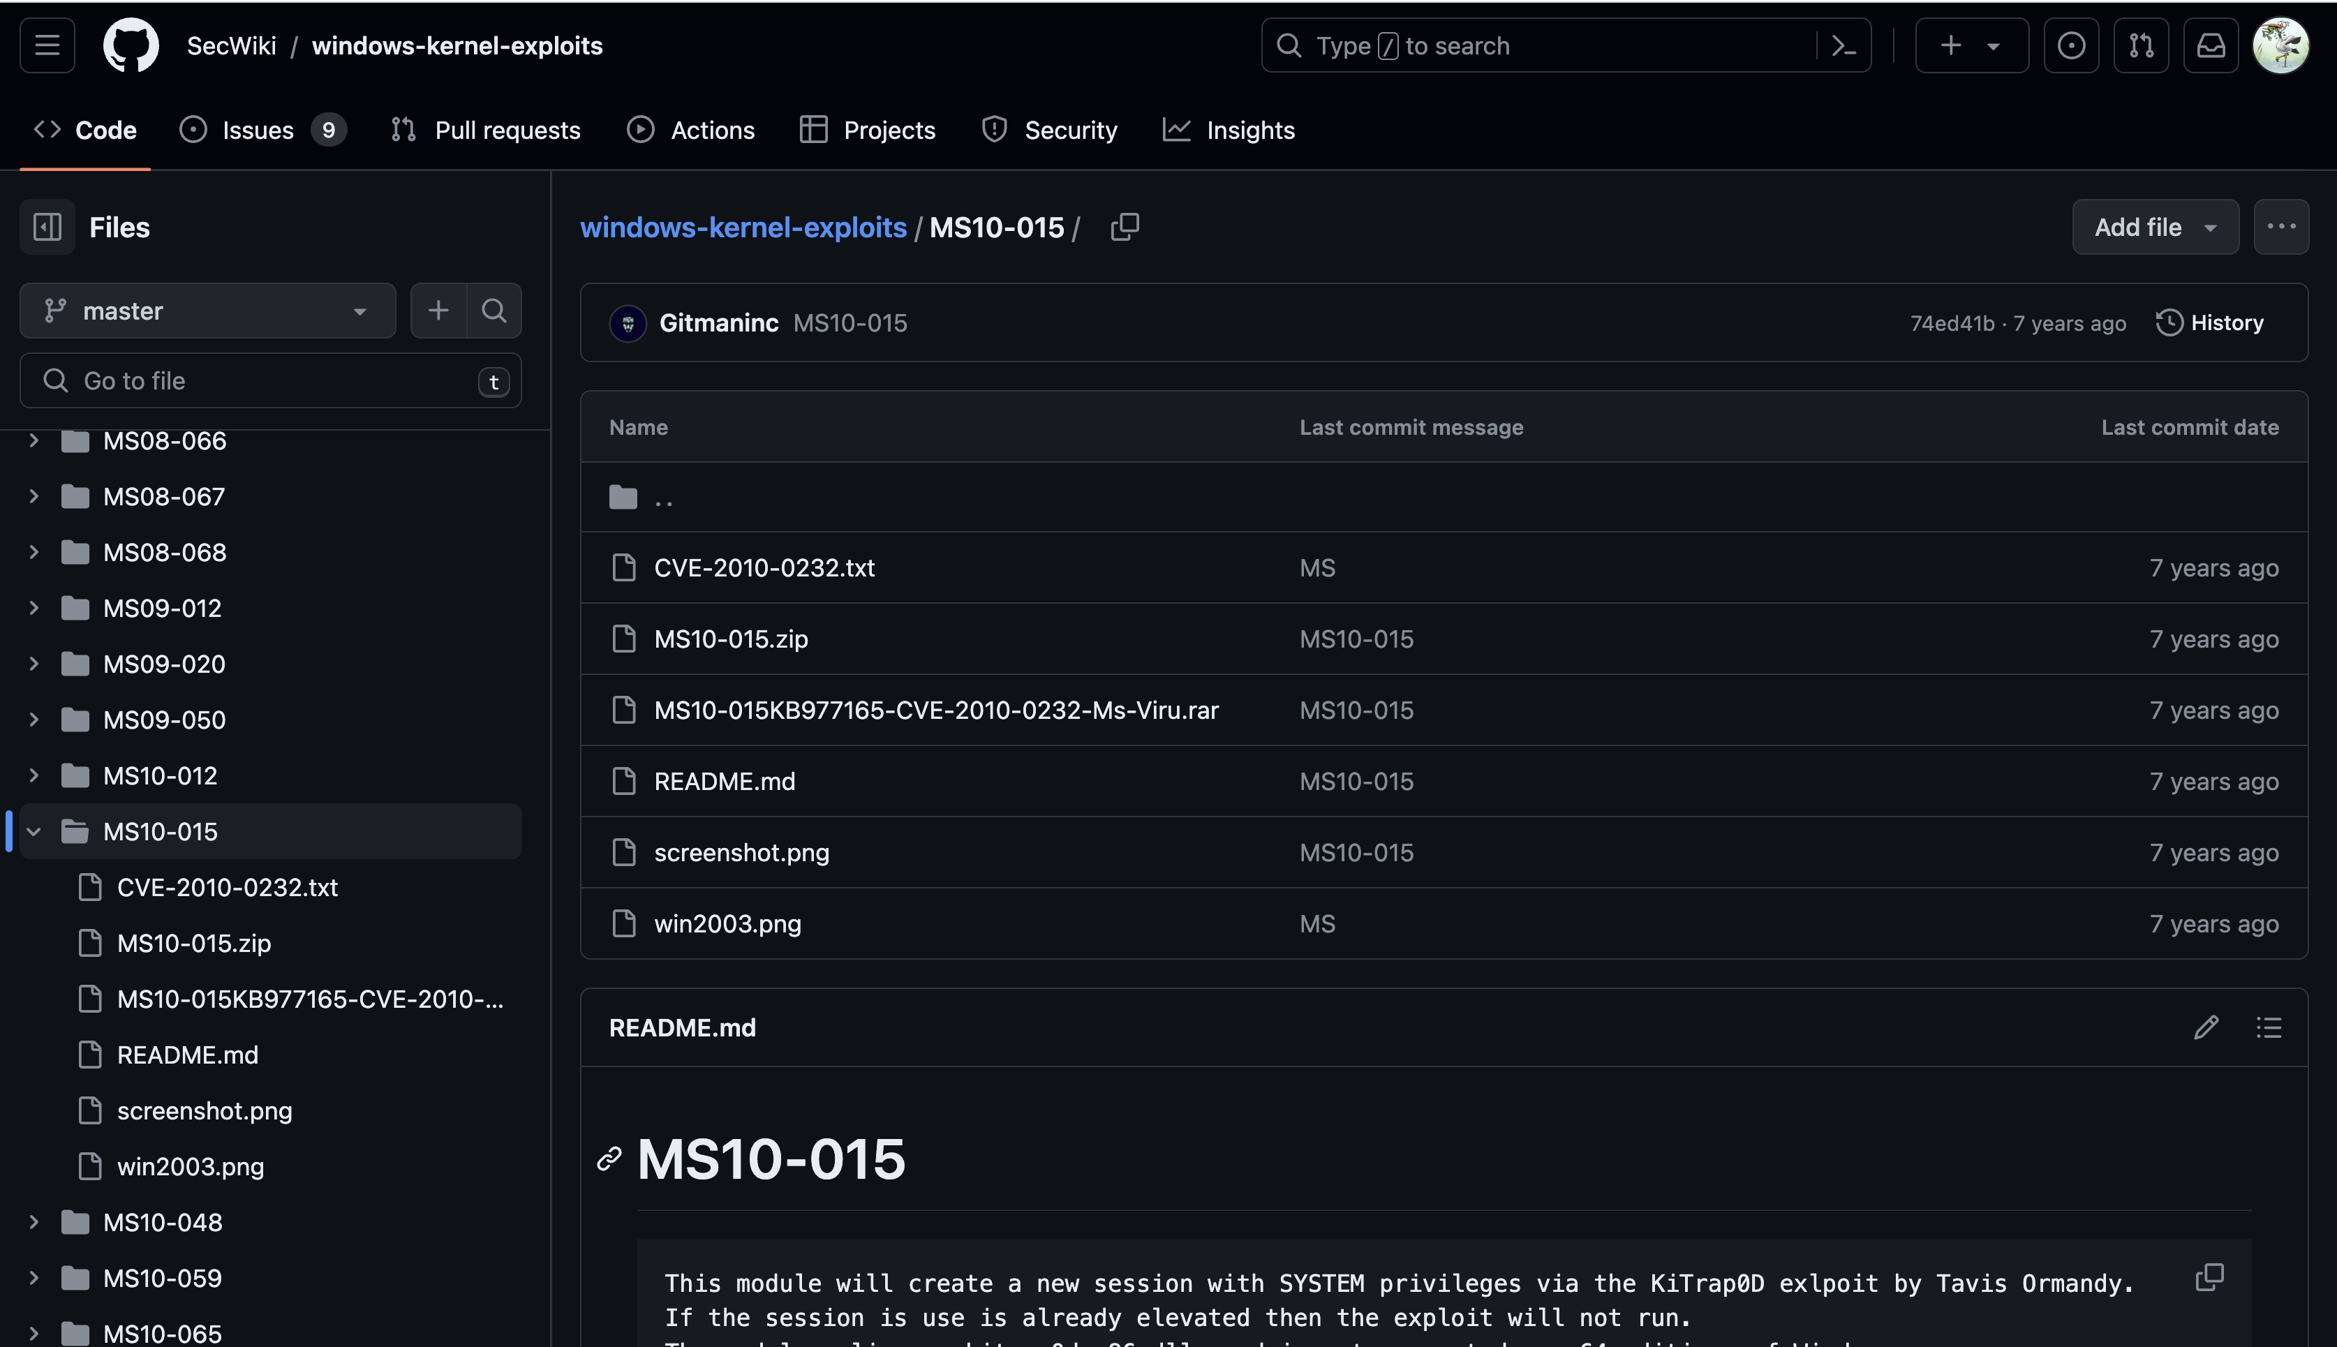This screenshot has width=2337, height=1347.
Task: Go to GitHub homepage via Octocat logo
Action: click(x=131, y=45)
